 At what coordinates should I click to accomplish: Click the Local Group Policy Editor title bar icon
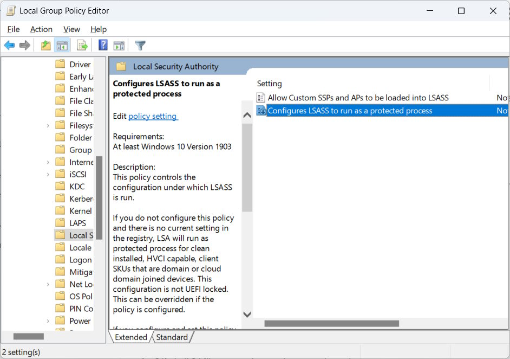point(10,10)
